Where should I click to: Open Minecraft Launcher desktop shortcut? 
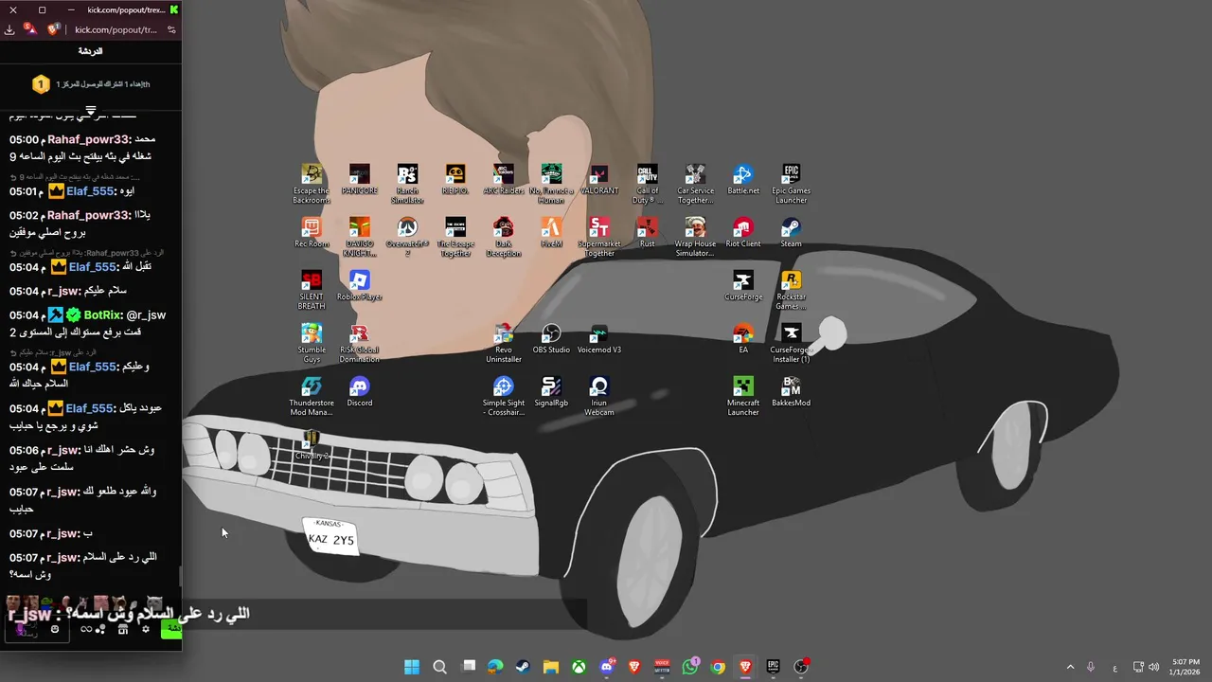(x=743, y=396)
